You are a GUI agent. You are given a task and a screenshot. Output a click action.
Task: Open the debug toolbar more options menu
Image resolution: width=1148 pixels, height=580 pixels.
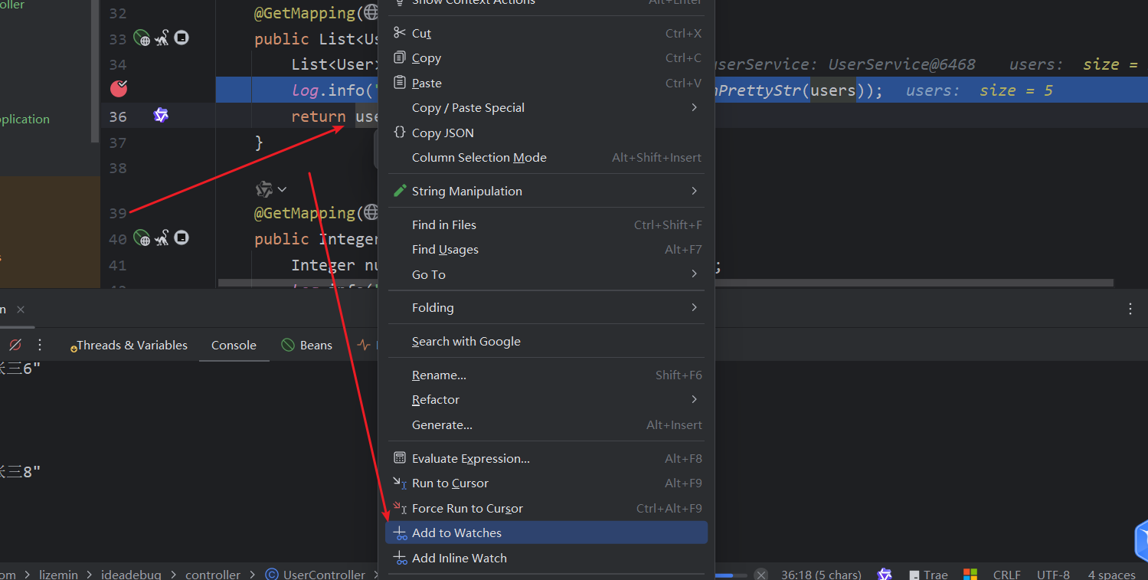(x=41, y=345)
